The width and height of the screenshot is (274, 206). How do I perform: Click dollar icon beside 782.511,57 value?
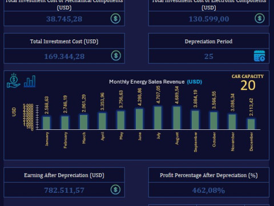(115, 189)
